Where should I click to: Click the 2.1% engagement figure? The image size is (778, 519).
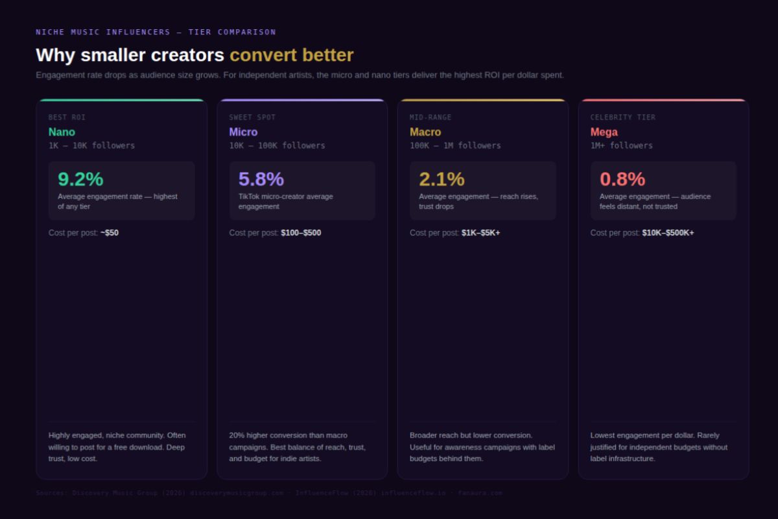point(442,179)
